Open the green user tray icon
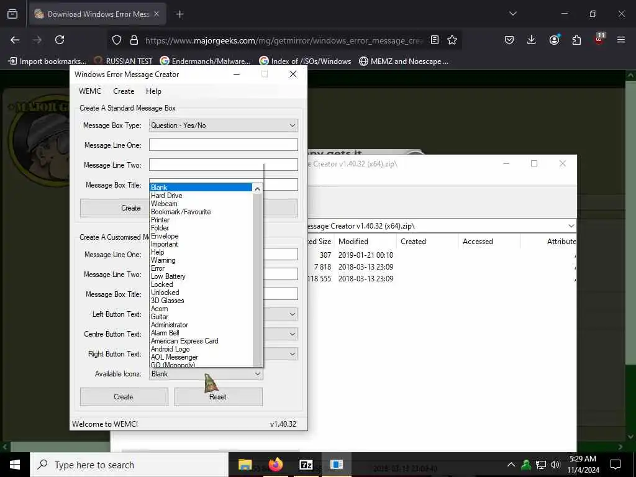The width and height of the screenshot is (636, 477). click(526, 465)
